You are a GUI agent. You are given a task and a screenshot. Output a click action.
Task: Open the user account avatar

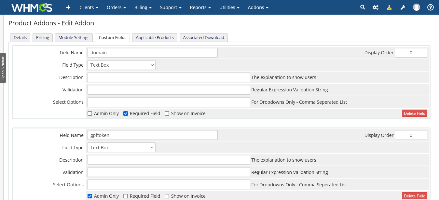(x=417, y=7)
